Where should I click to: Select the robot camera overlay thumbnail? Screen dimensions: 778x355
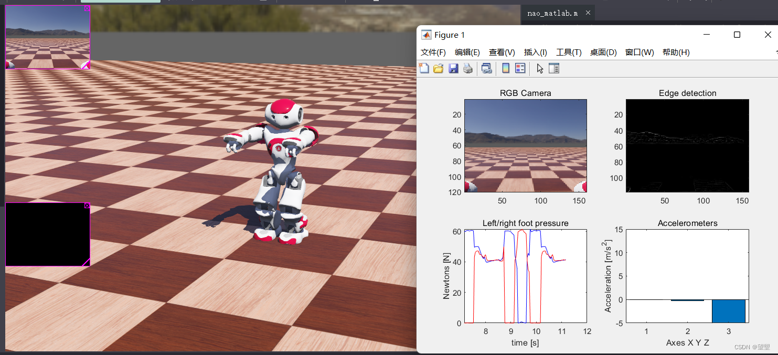[x=46, y=36]
